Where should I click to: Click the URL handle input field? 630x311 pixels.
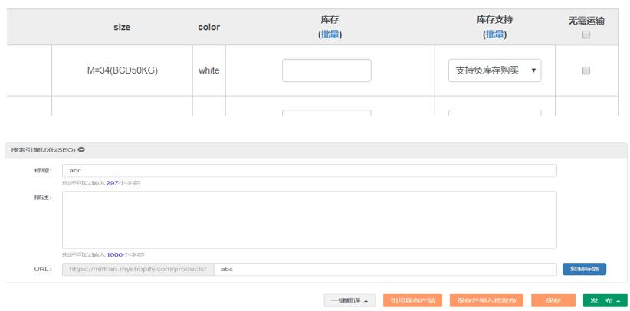pyautogui.click(x=386, y=269)
